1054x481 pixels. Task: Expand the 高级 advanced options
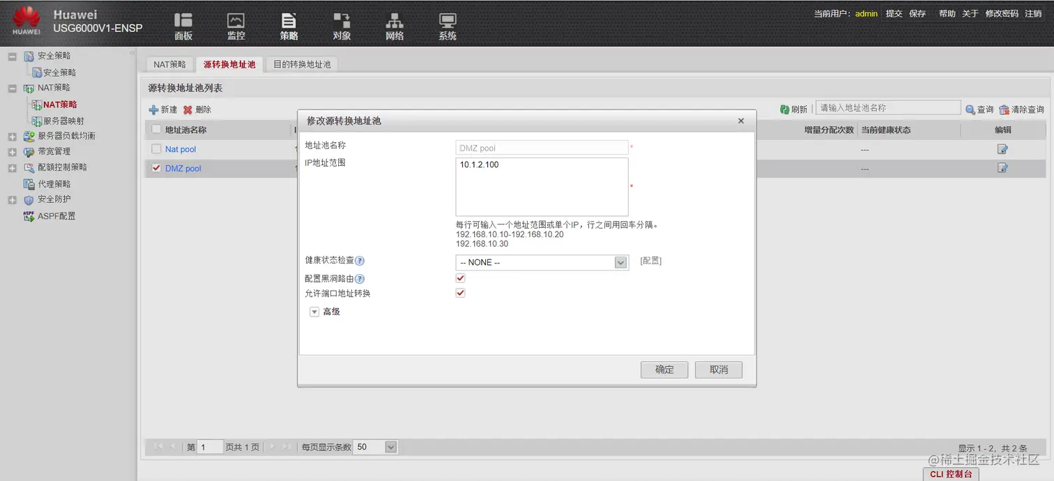coord(314,312)
